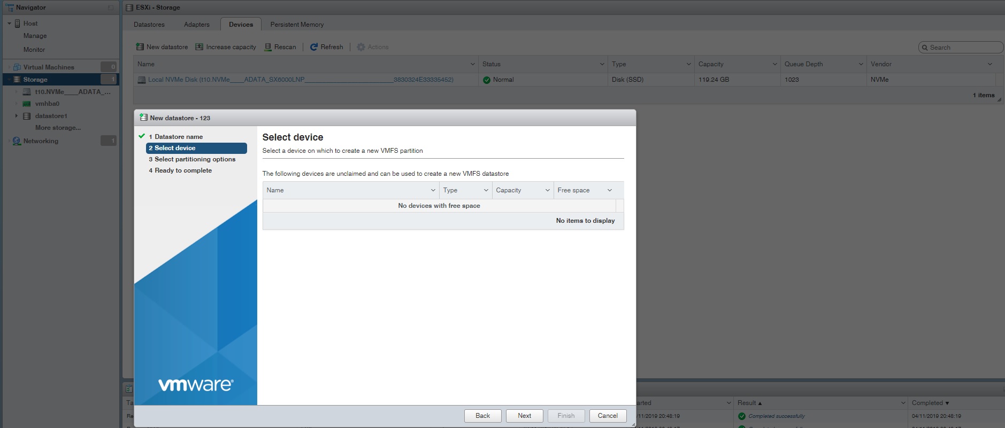Screen dimensions: 1005x428
Task: Open the Type column dropdown in devices table
Action: coord(688,64)
